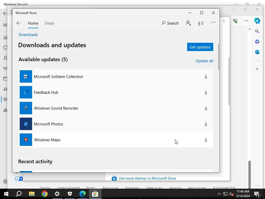Download update for Microsoft Solitaire Collection
This screenshot has height=199, width=265.
[206, 76]
